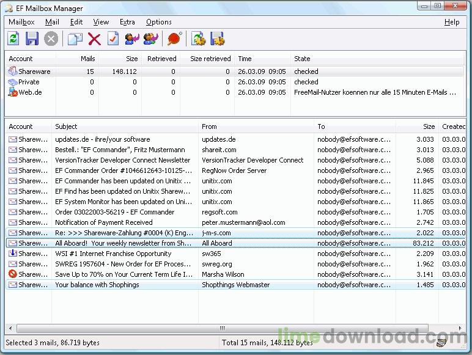472x355 pixels.
Task: Click the red X delete icon
Action: [94, 39]
